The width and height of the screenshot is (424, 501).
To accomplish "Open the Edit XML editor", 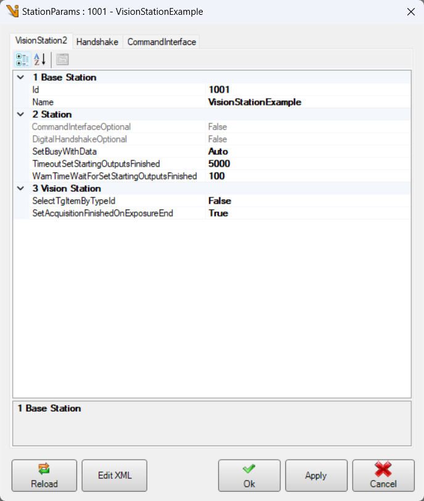I will tap(115, 476).
